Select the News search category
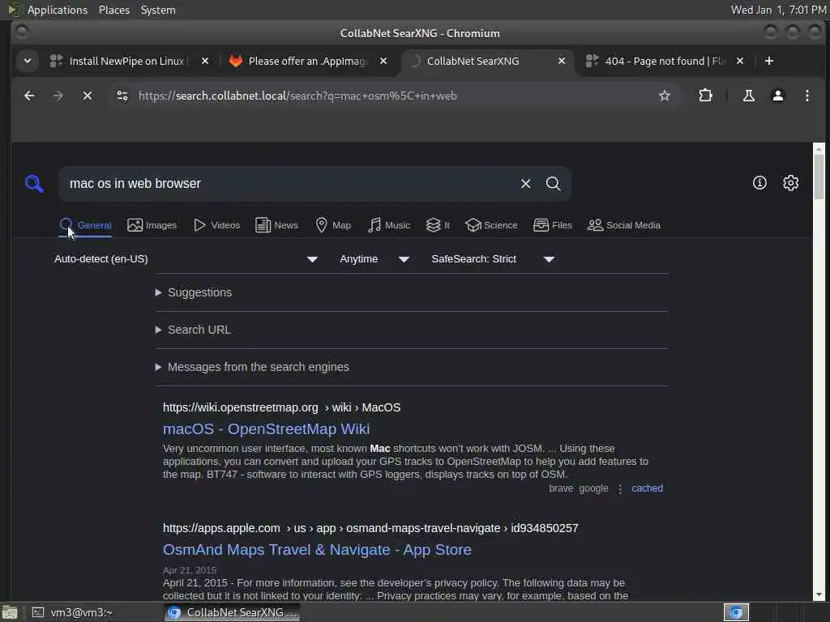 tap(277, 225)
